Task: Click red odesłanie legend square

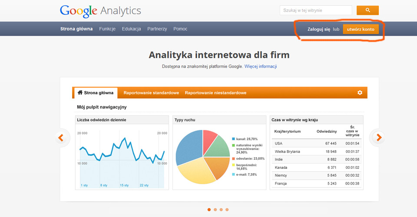Action: pyautogui.click(x=234, y=158)
